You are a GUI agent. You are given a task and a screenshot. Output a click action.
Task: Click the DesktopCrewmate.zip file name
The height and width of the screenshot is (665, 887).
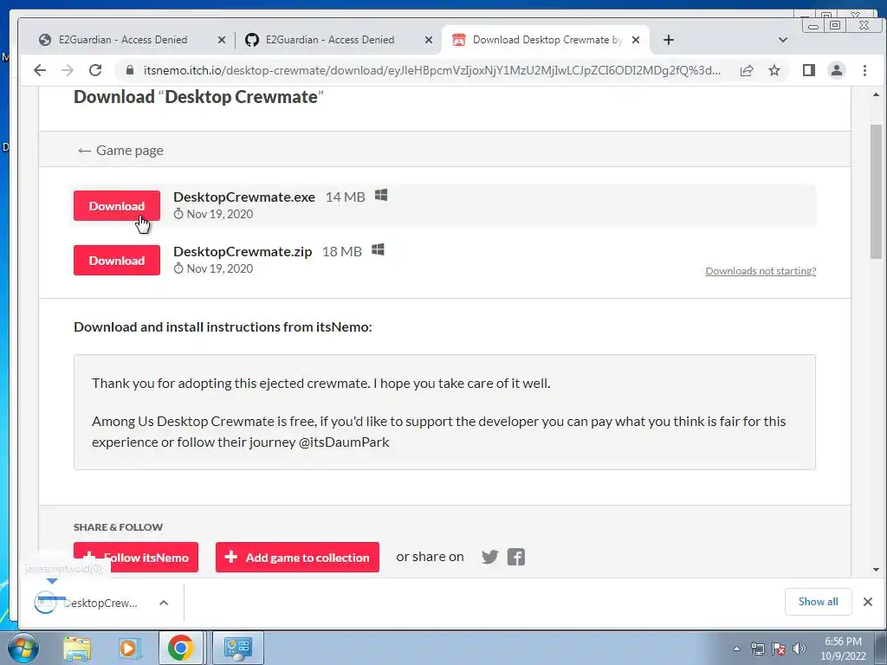point(243,252)
